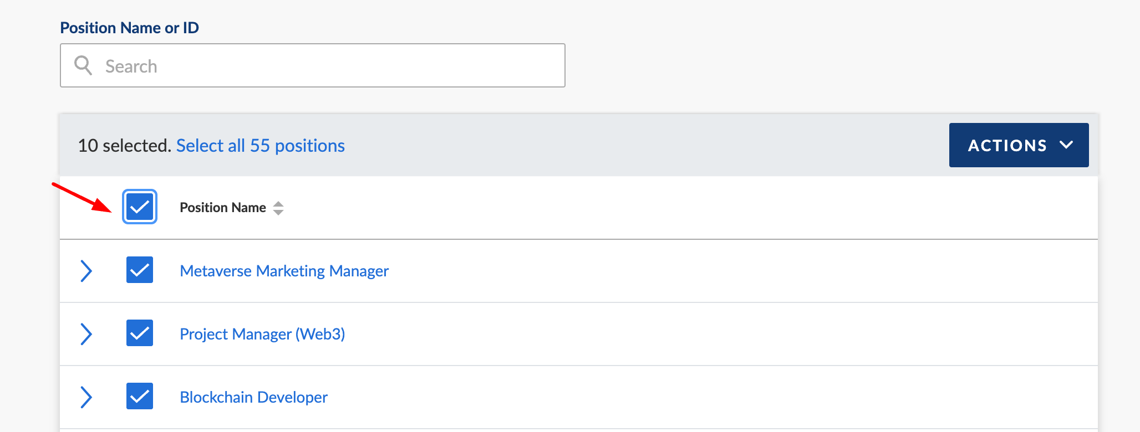Focus the Position Name or ID search field
Viewport: 1140px width, 432px height.
pyautogui.click(x=313, y=65)
